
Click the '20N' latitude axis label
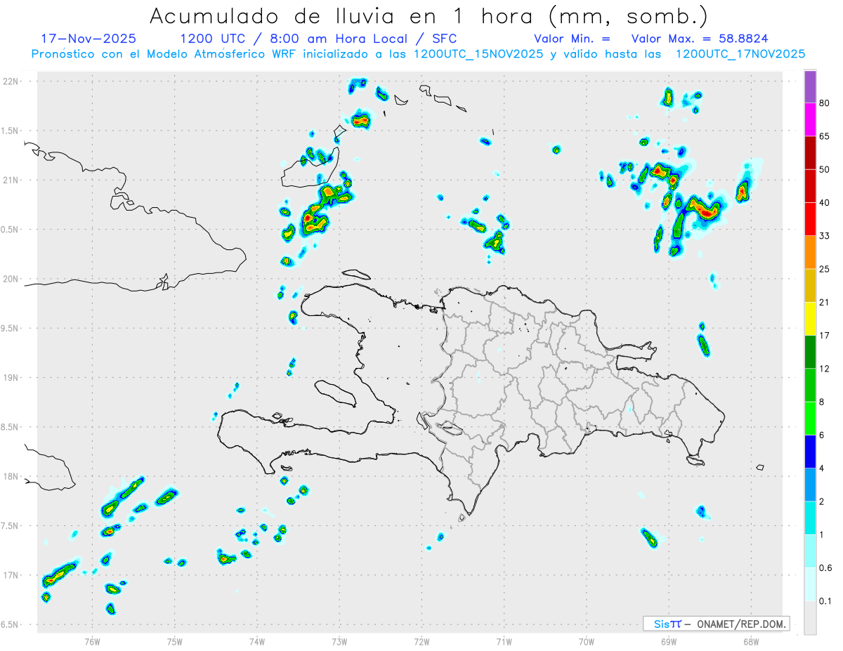(11, 279)
